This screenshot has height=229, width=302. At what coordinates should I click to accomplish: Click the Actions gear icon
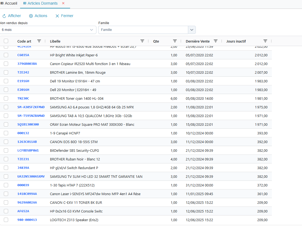[31, 16]
